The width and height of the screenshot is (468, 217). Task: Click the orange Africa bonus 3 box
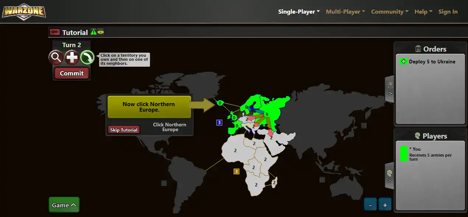[x=237, y=171]
